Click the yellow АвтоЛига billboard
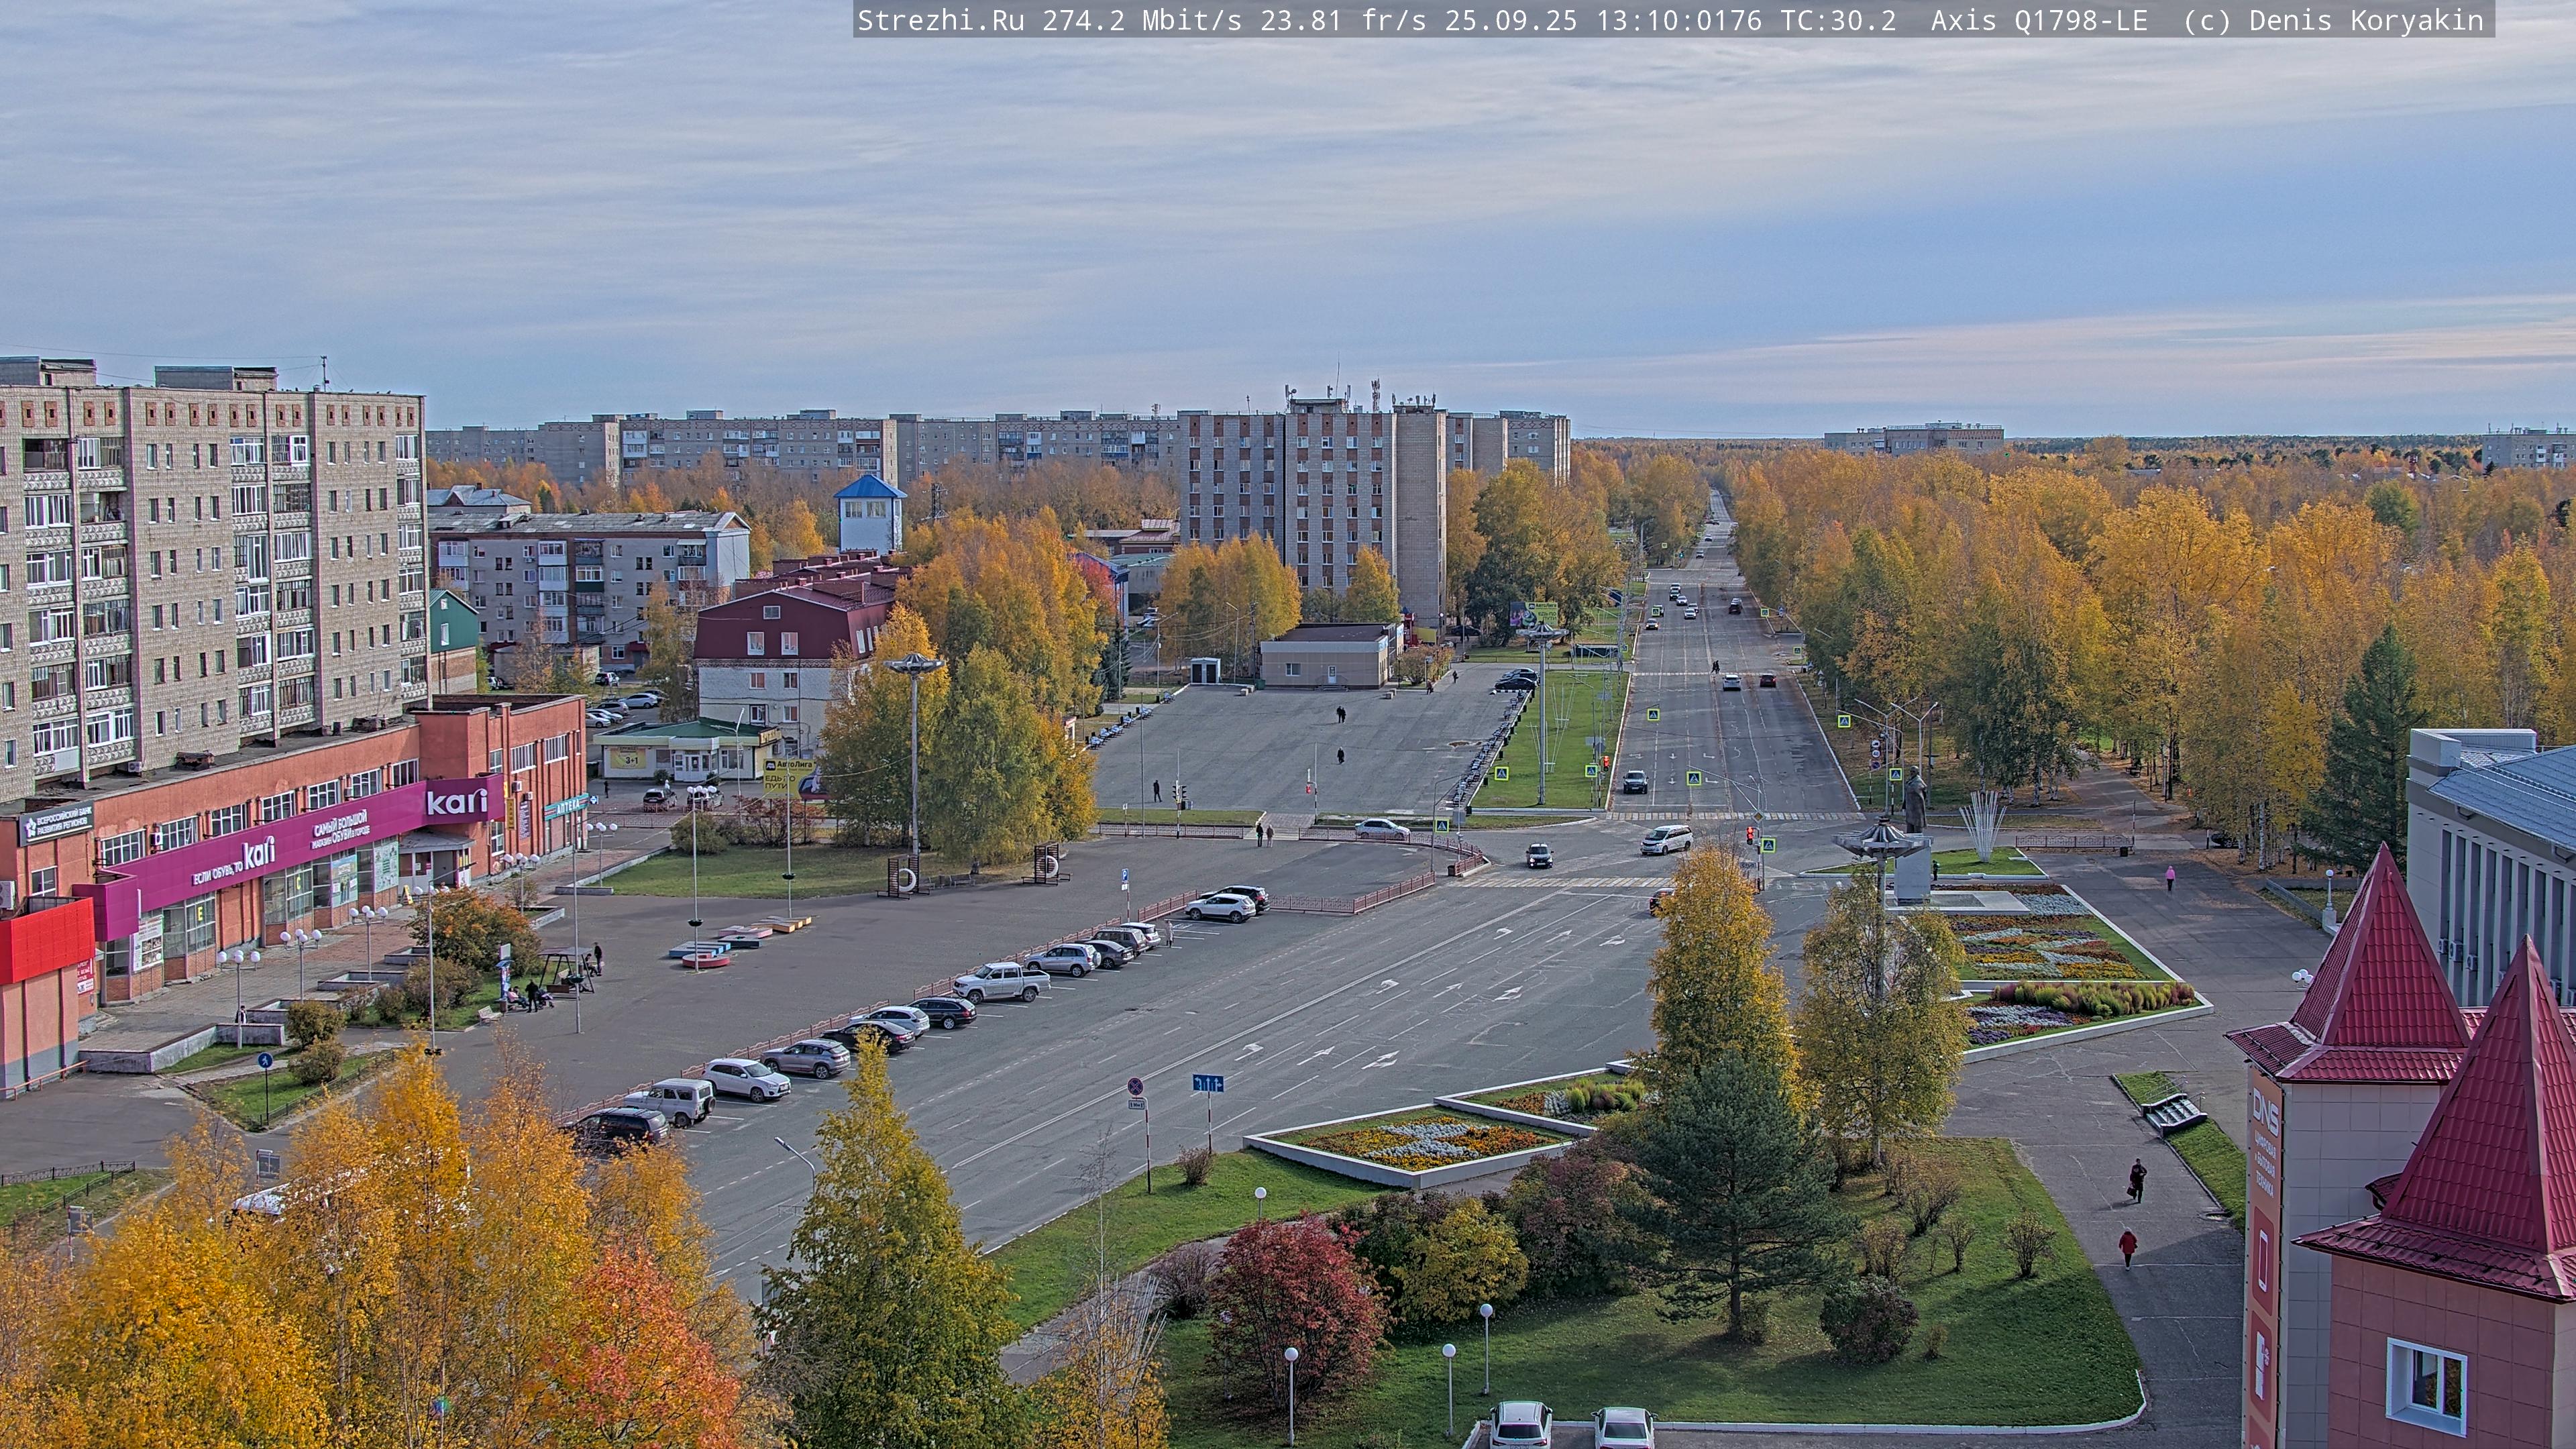 [787, 776]
